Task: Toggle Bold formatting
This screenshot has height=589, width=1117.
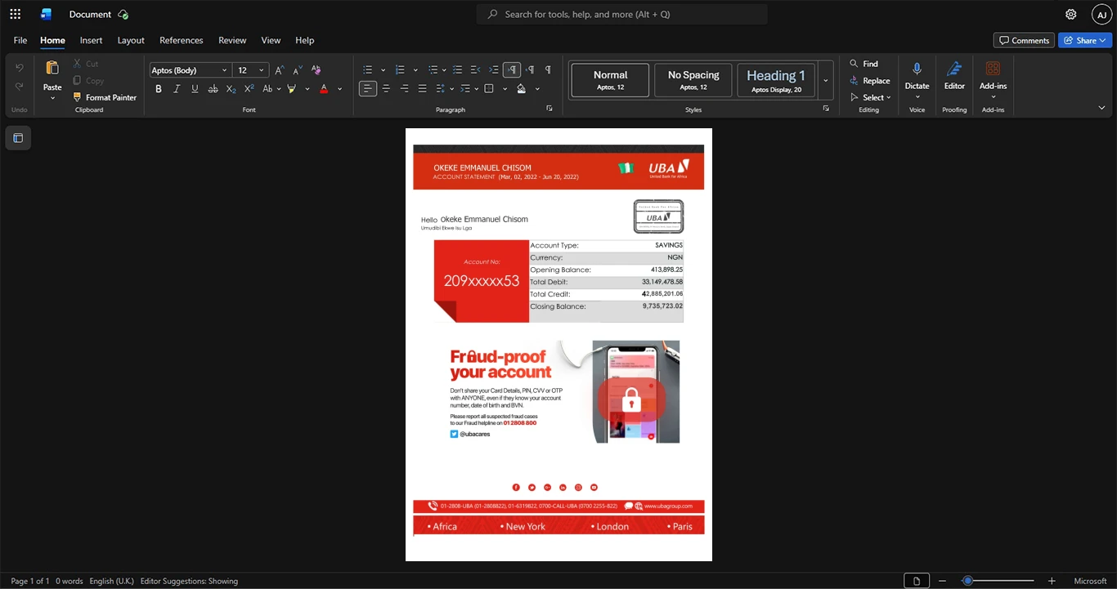Action: coord(159,89)
